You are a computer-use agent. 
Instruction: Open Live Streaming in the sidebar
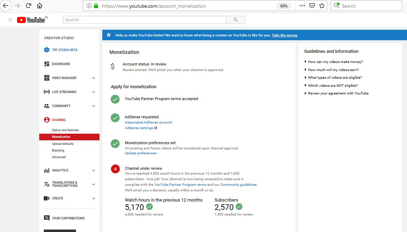click(x=60, y=92)
